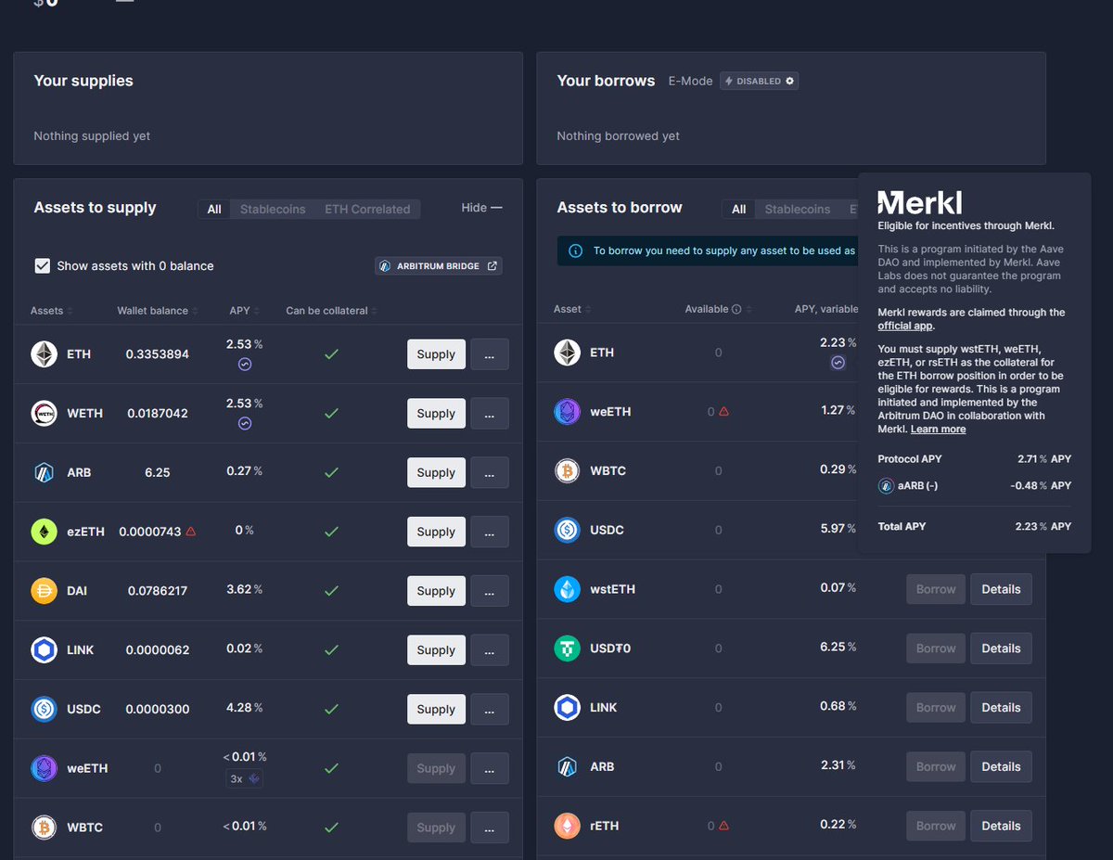Viewport: 1113px width, 860px height.
Task: Click the weETH token icon in Assets to borrow
Action: coord(568,412)
